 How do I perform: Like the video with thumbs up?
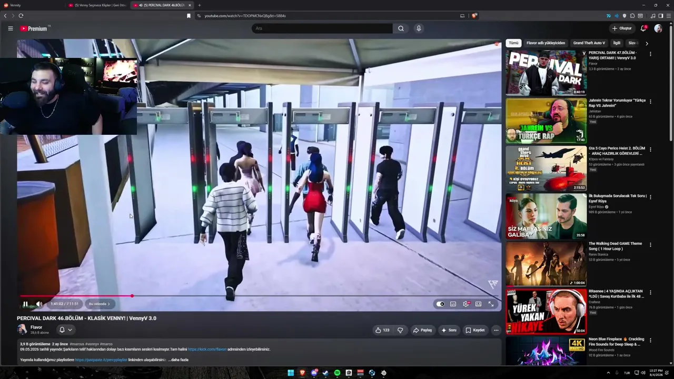click(x=382, y=330)
